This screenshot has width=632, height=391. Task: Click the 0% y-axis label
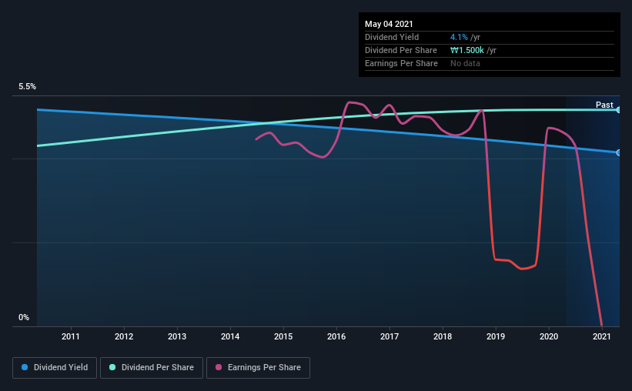click(x=24, y=318)
